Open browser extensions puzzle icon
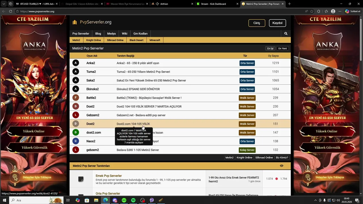 [x=319, y=11]
